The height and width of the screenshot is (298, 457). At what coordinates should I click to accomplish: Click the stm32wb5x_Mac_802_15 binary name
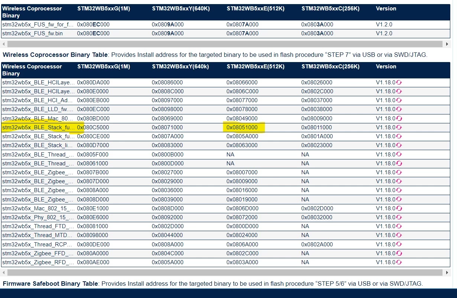[38, 208]
